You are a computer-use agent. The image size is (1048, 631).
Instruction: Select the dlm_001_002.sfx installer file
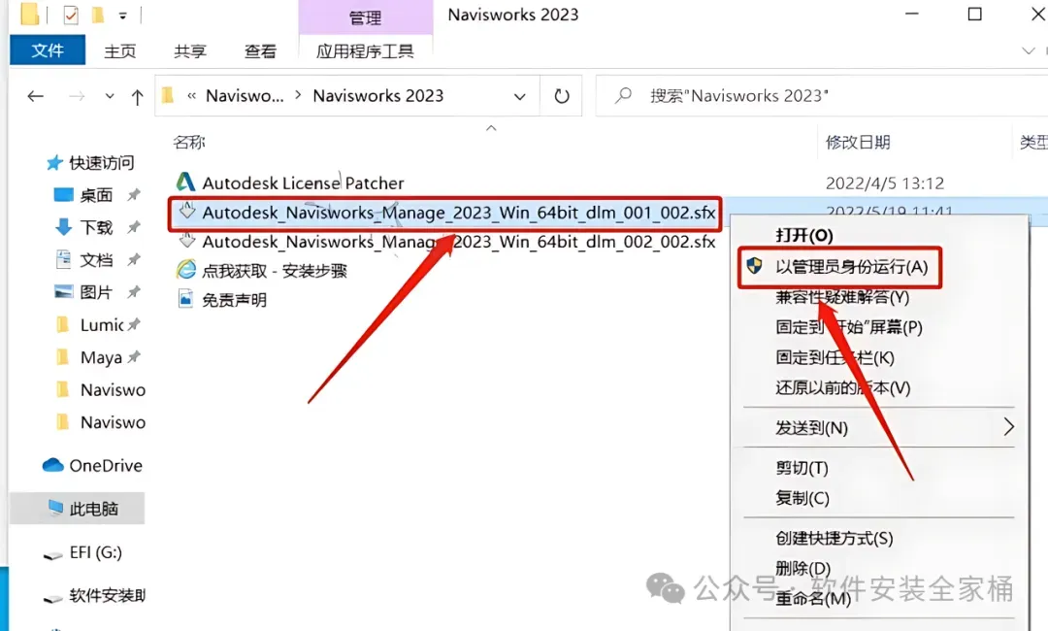tap(458, 212)
